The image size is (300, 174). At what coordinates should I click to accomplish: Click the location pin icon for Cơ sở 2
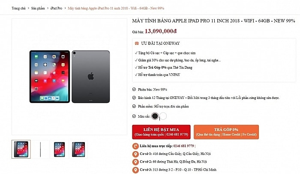click(135, 162)
